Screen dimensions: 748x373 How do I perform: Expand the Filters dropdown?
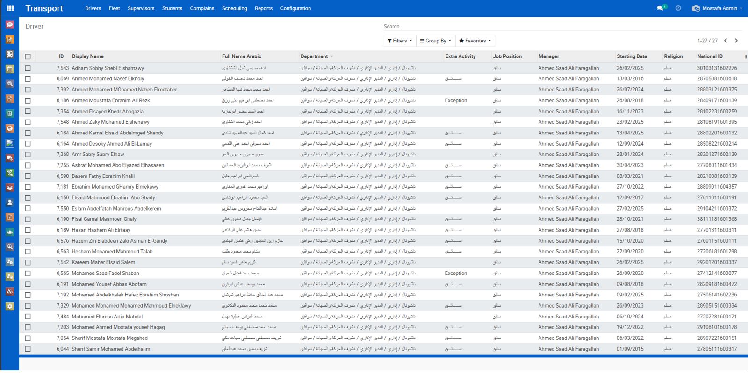click(x=399, y=41)
